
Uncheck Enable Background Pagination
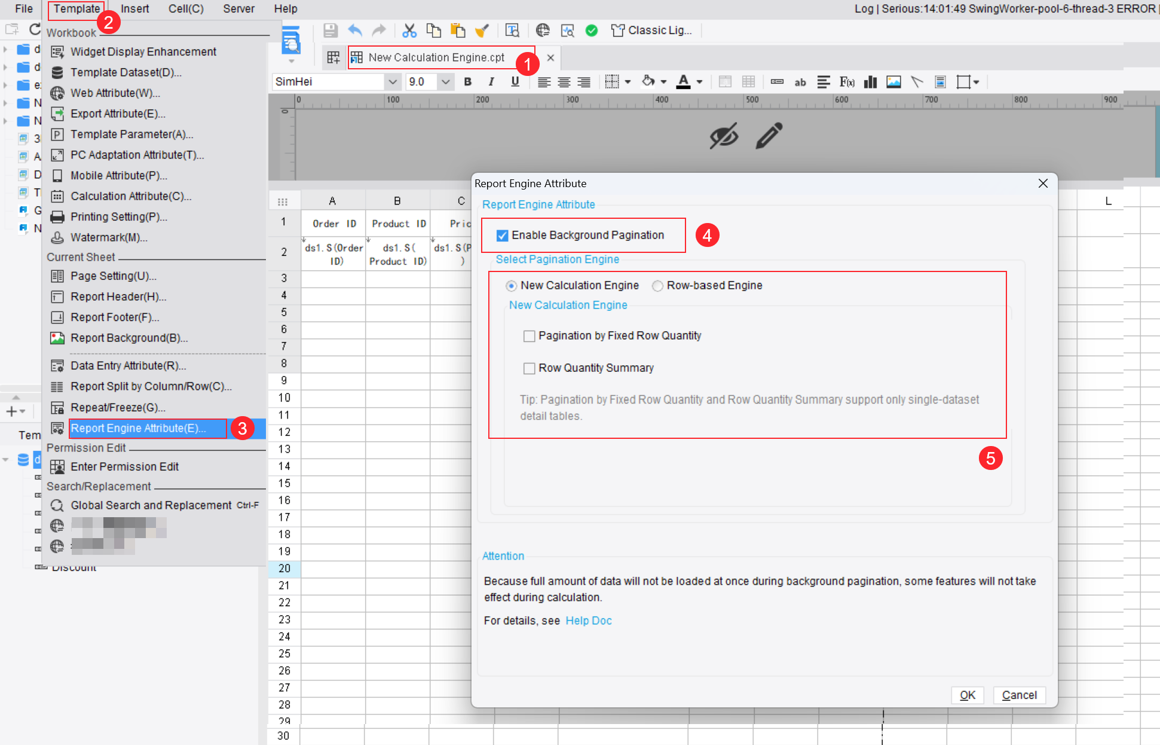503,236
